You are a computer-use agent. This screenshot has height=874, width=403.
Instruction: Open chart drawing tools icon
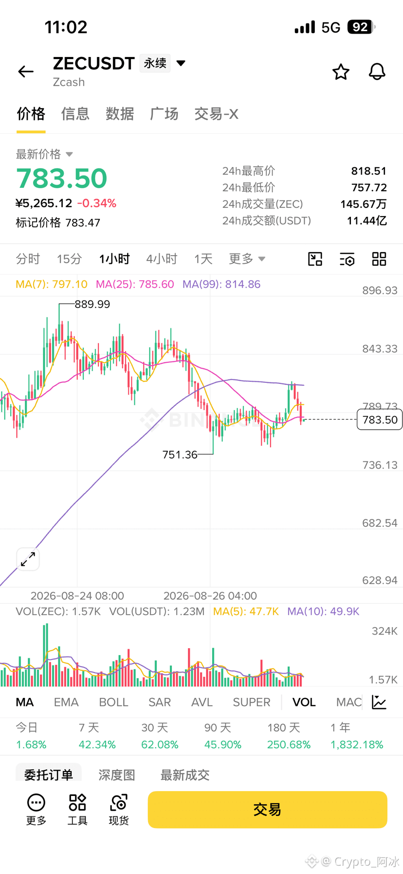pyautogui.click(x=315, y=259)
